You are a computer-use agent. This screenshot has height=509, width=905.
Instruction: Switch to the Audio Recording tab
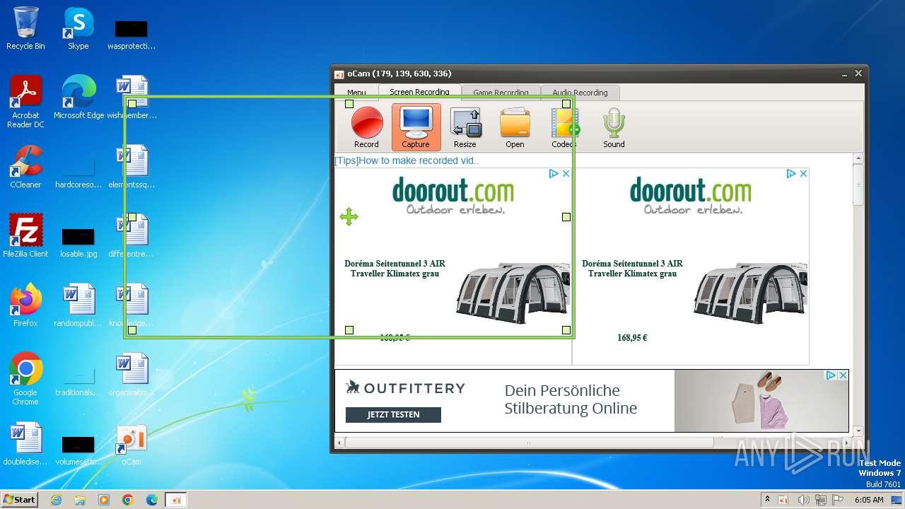pos(580,93)
